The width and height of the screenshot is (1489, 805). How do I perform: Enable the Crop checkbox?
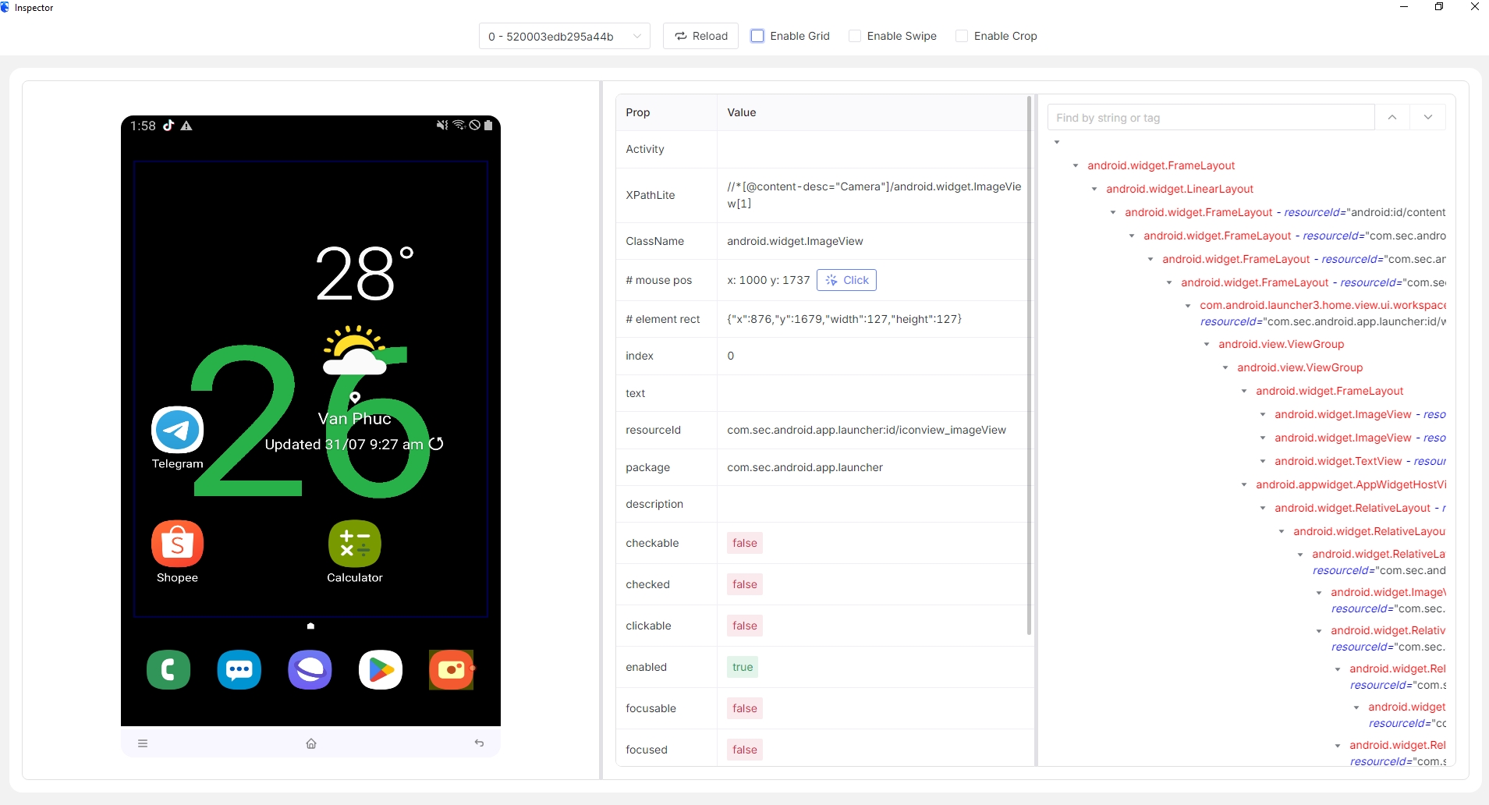click(962, 36)
